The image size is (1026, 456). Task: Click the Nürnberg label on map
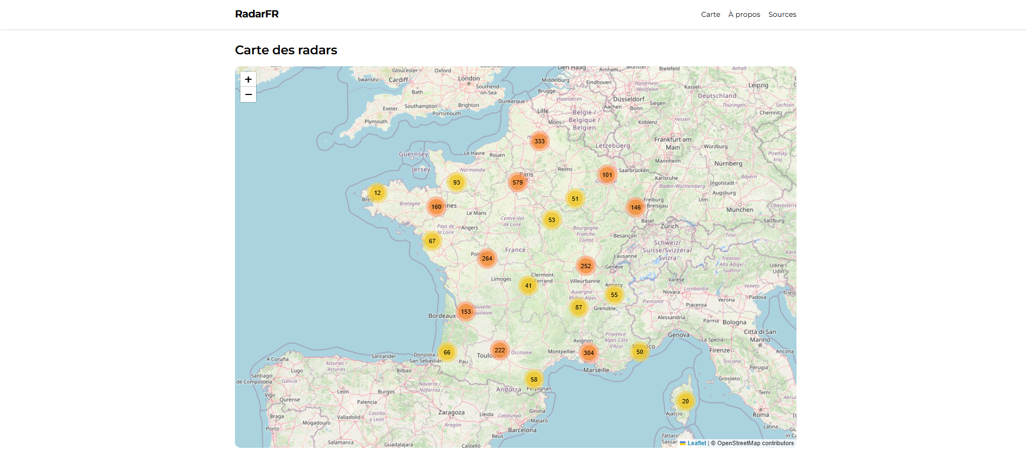728,163
